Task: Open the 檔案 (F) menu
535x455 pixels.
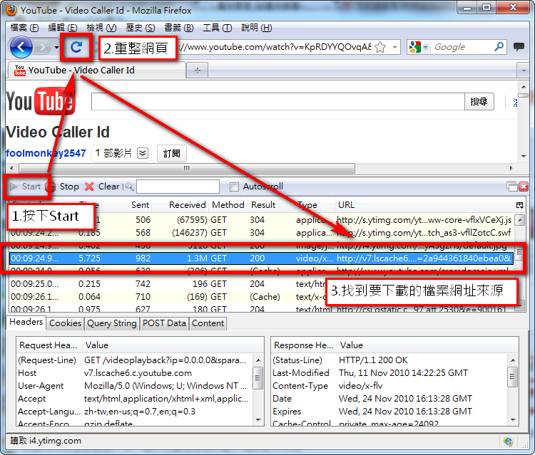Action: tap(24, 28)
